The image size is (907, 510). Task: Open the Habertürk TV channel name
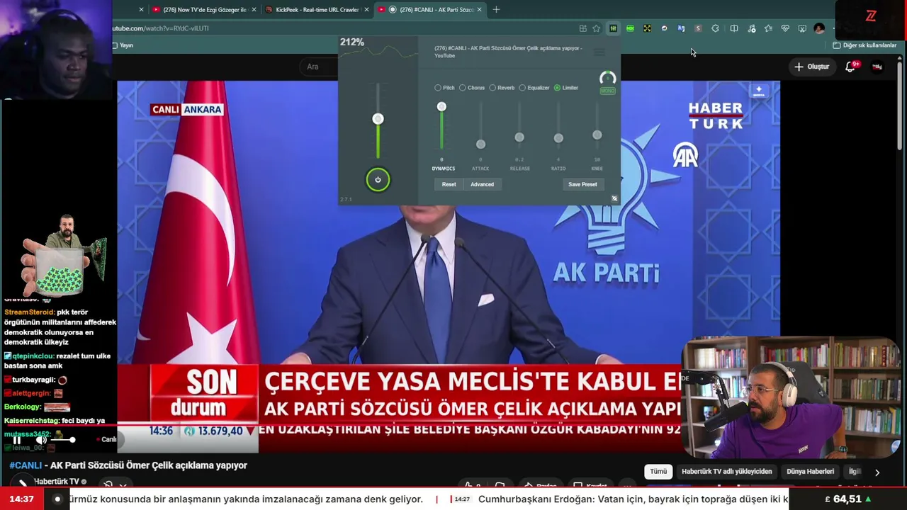coord(57,482)
